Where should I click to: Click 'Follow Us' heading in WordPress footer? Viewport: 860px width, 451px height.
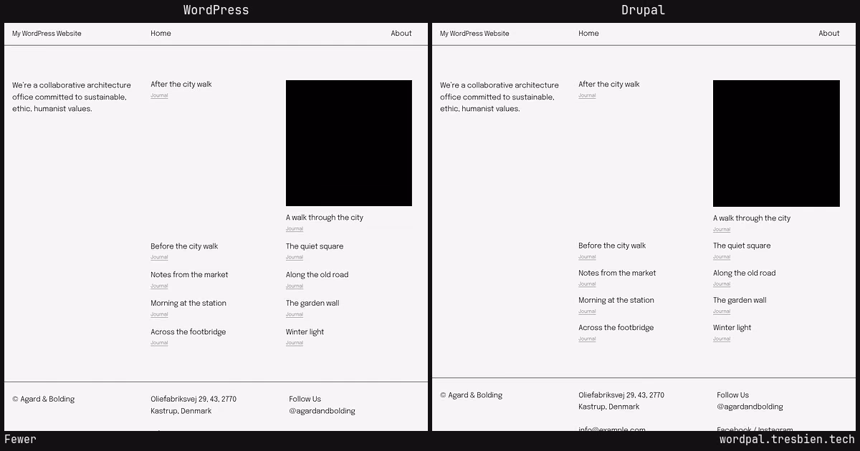coord(305,399)
